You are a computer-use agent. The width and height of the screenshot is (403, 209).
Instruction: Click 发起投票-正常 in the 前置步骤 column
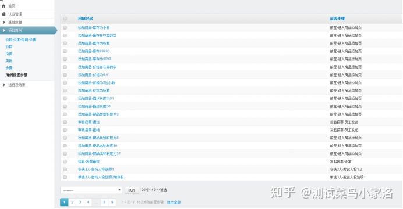341,161
